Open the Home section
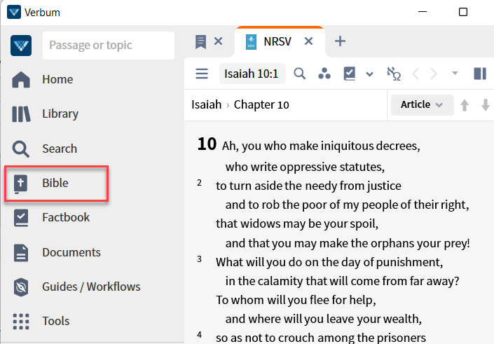This screenshot has width=494, height=344. [57, 79]
